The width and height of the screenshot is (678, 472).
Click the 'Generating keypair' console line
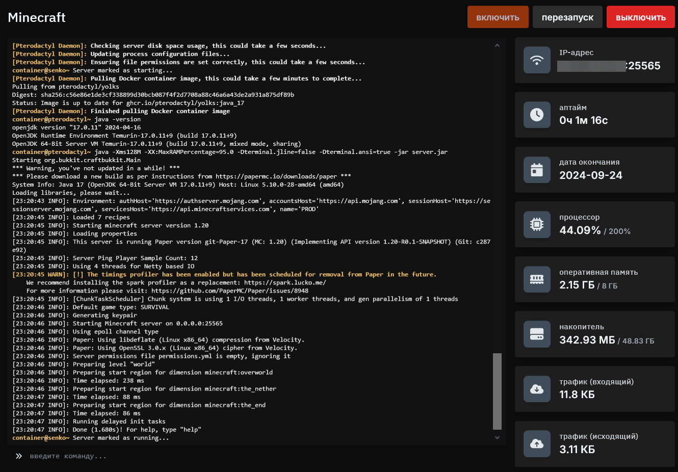point(74,315)
